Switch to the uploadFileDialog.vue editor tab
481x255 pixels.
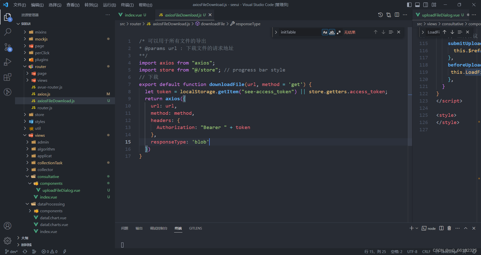pos(440,15)
